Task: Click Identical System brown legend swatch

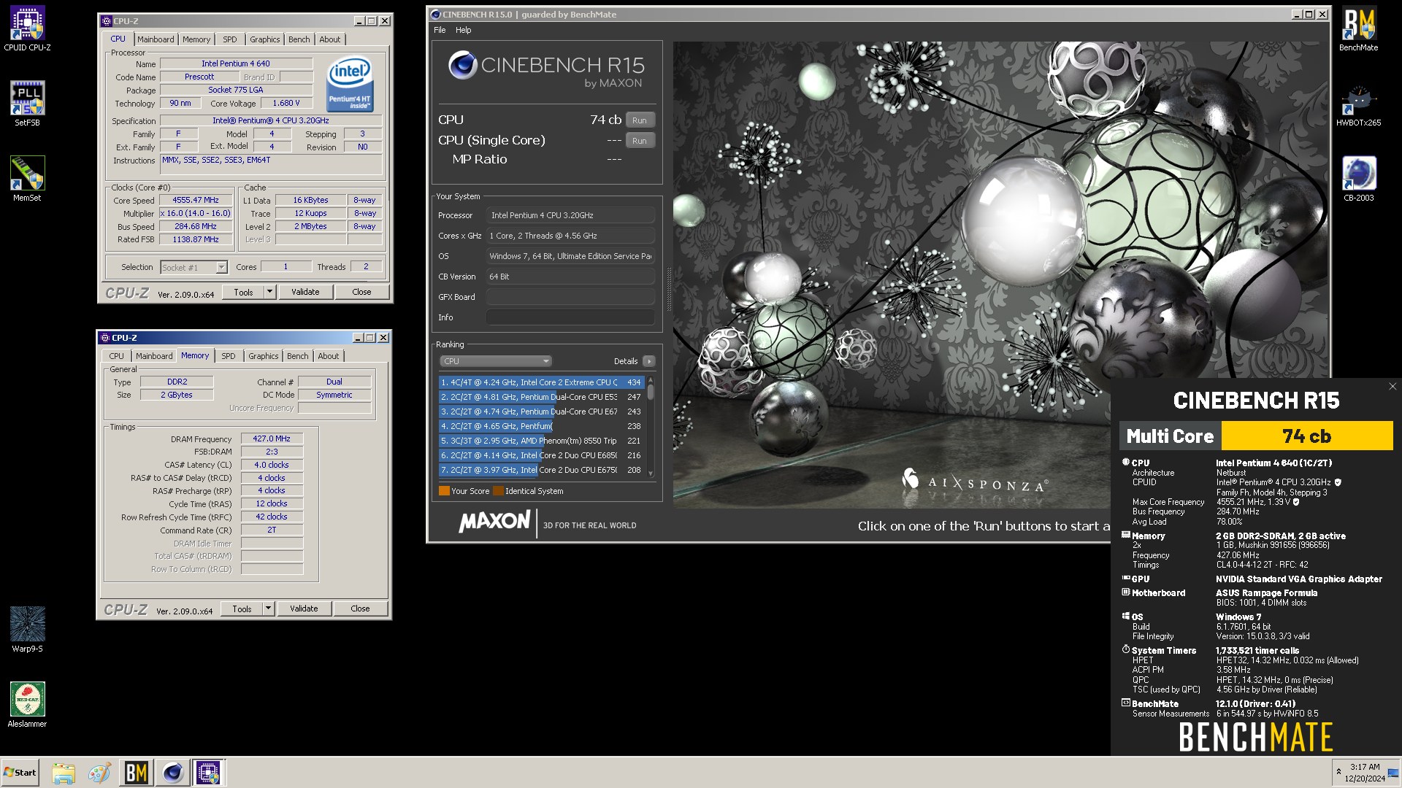Action: (498, 491)
